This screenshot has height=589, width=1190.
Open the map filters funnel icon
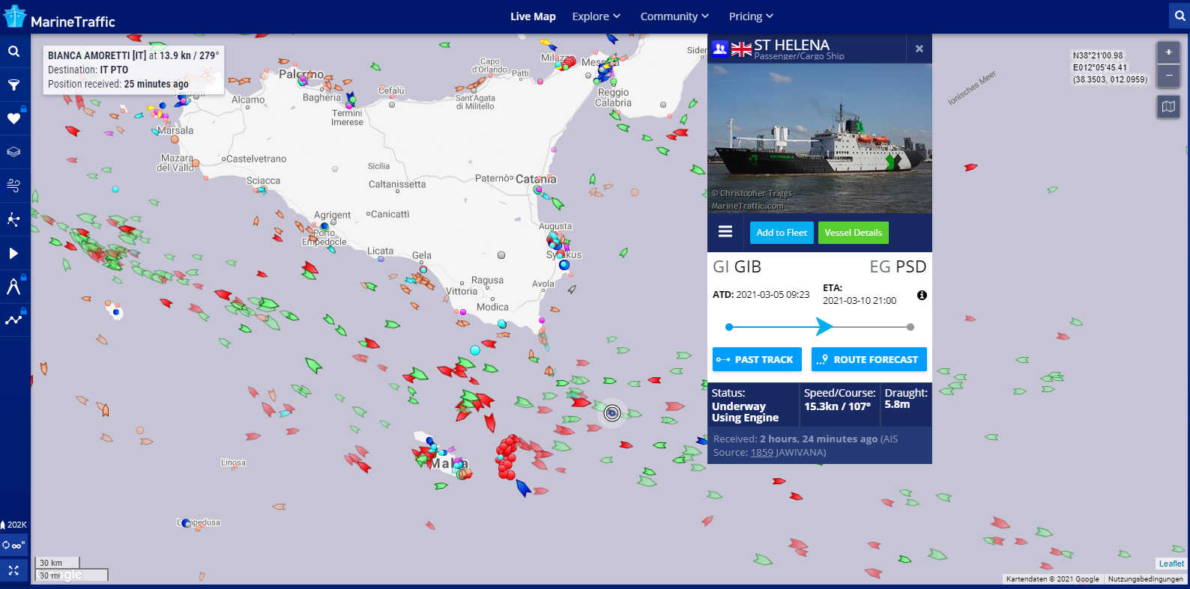[x=13, y=85]
